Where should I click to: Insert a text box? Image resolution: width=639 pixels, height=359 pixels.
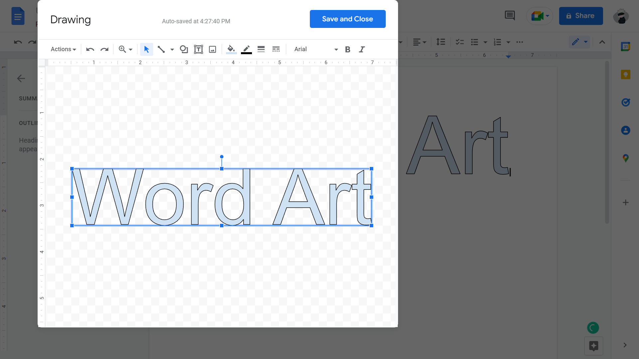198,49
